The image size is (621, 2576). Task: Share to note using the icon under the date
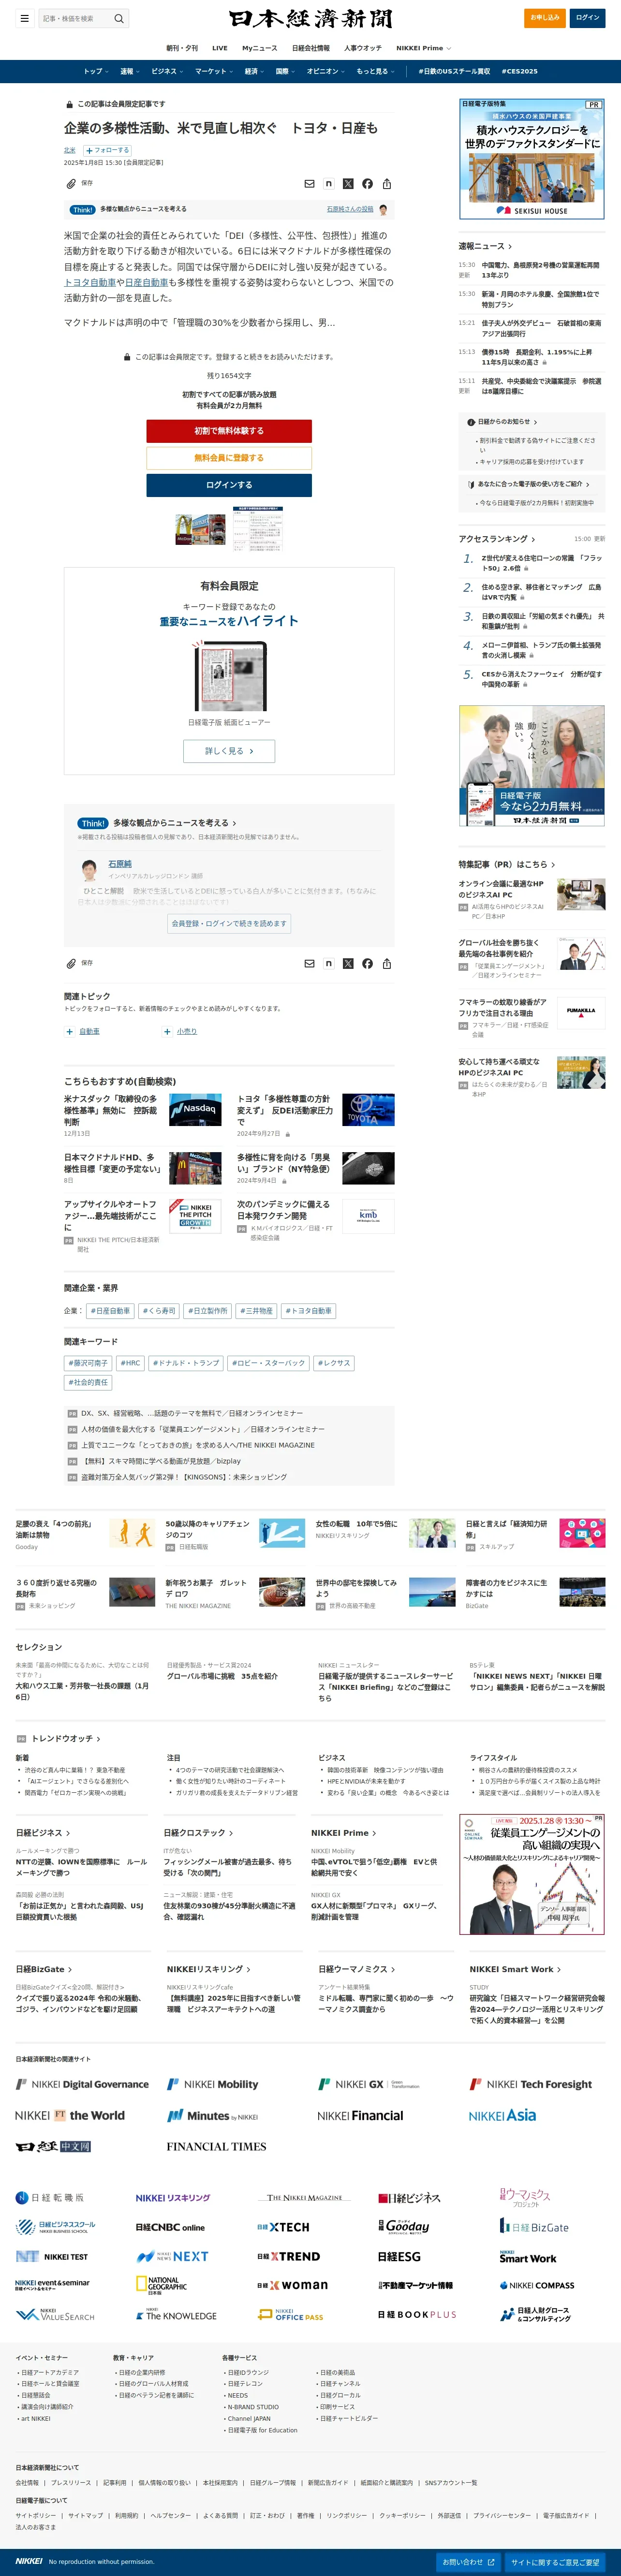point(329,184)
